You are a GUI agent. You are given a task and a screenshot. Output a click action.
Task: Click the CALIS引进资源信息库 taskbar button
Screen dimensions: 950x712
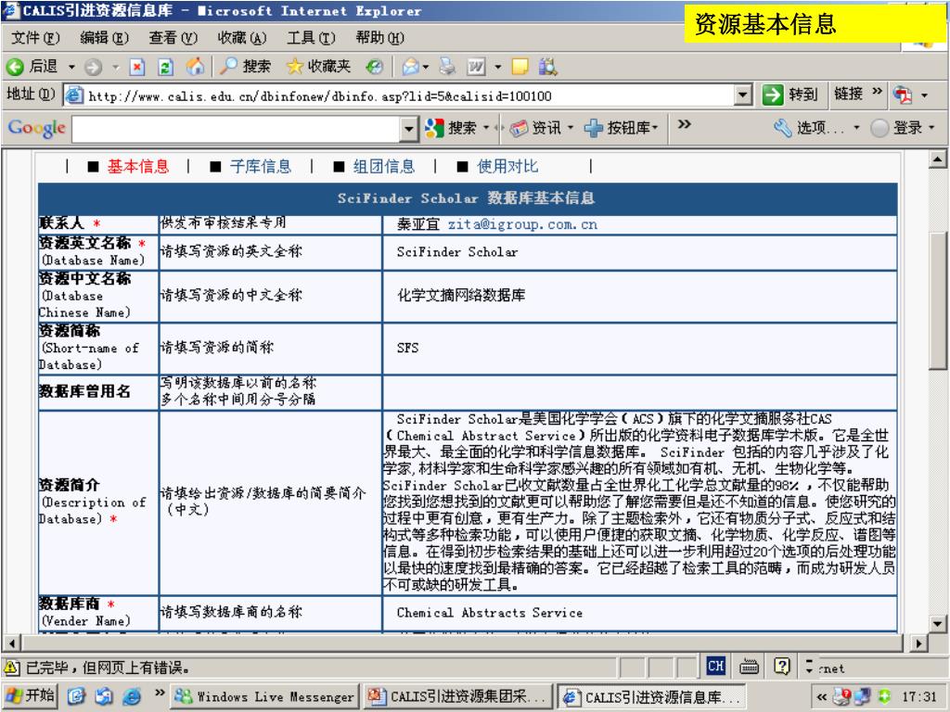pyautogui.click(x=651, y=697)
